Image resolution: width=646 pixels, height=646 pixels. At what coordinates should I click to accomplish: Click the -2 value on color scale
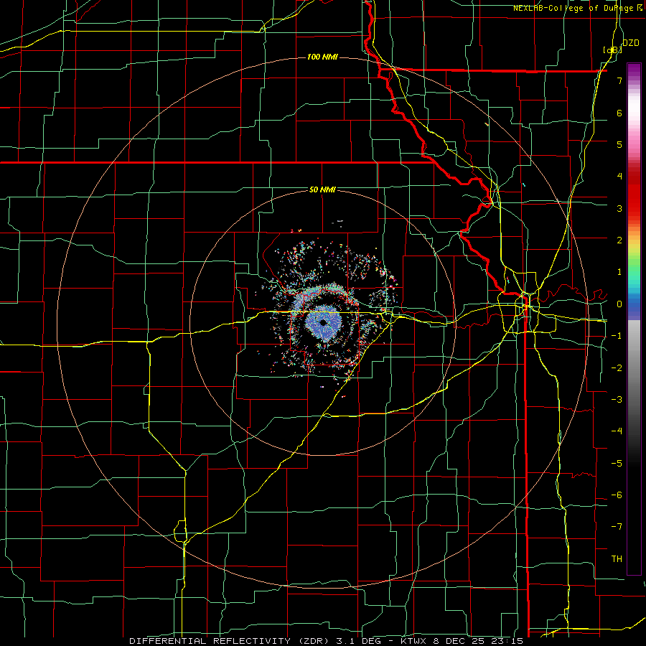coord(617,368)
